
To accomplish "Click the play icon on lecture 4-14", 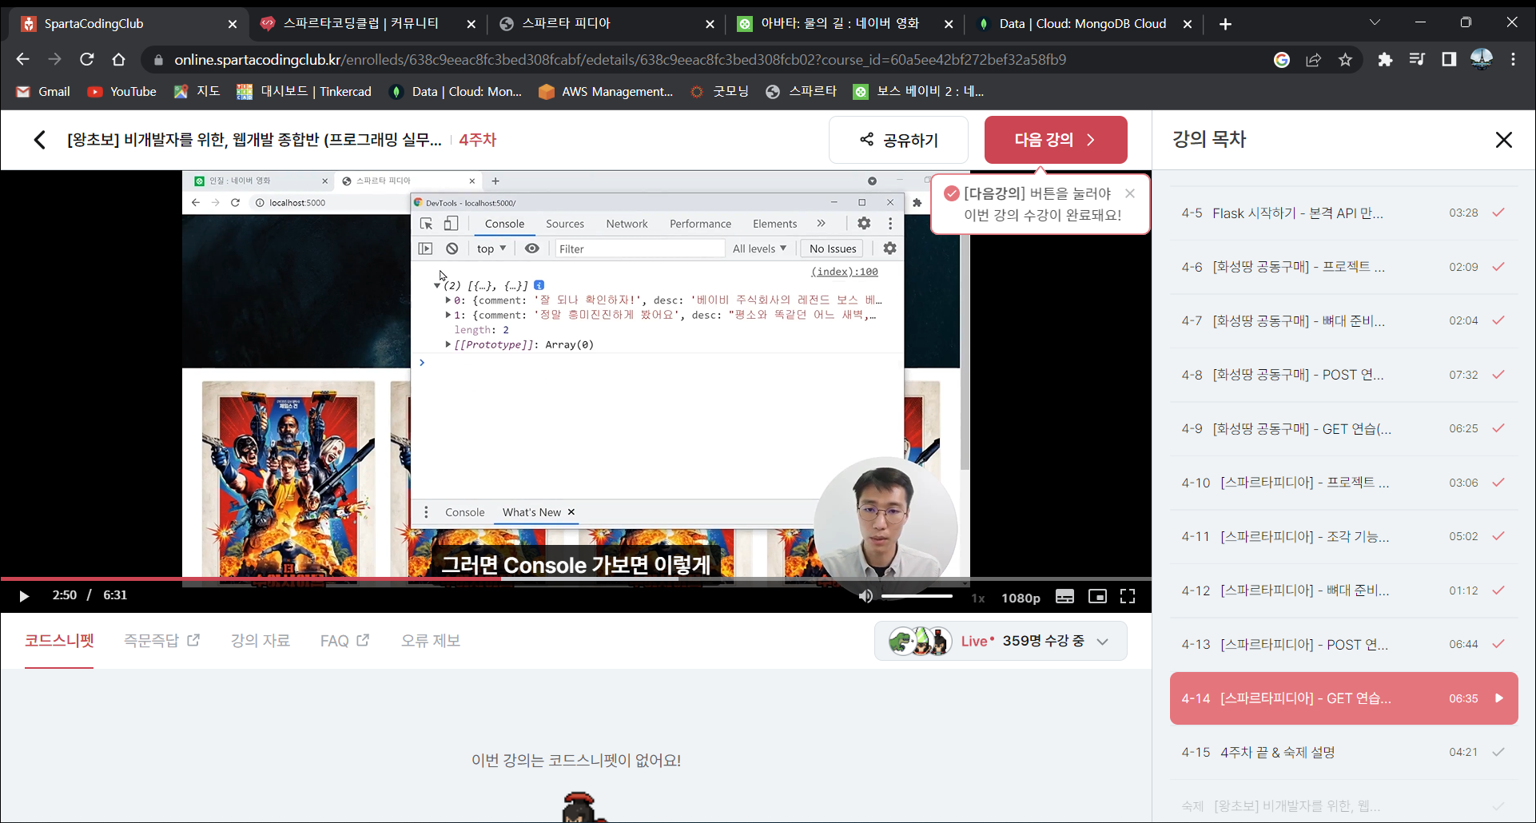I will (x=1499, y=698).
